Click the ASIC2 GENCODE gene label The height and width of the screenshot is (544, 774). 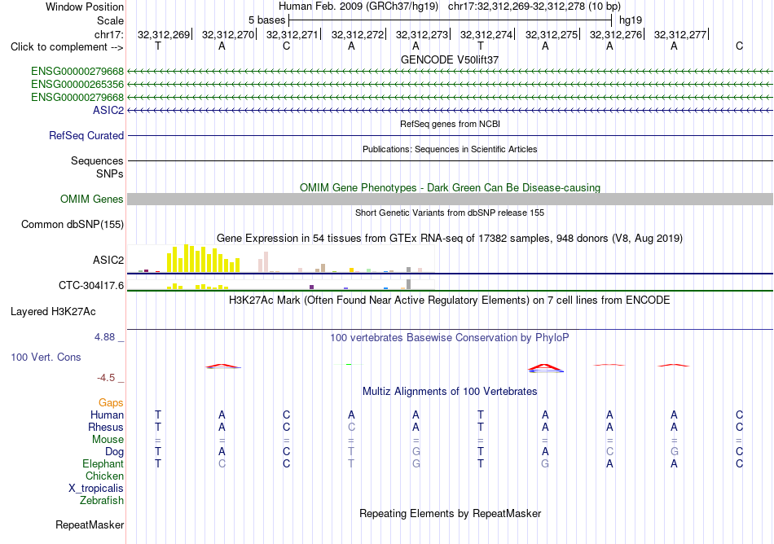point(108,110)
